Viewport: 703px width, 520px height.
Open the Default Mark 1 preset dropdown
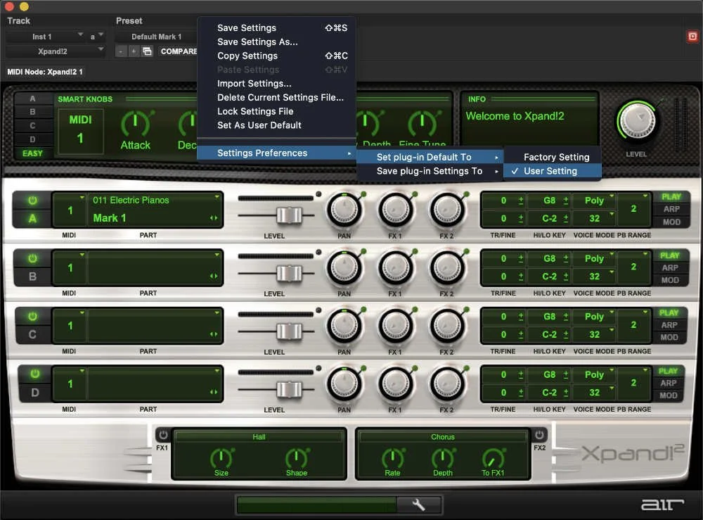(156, 37)
